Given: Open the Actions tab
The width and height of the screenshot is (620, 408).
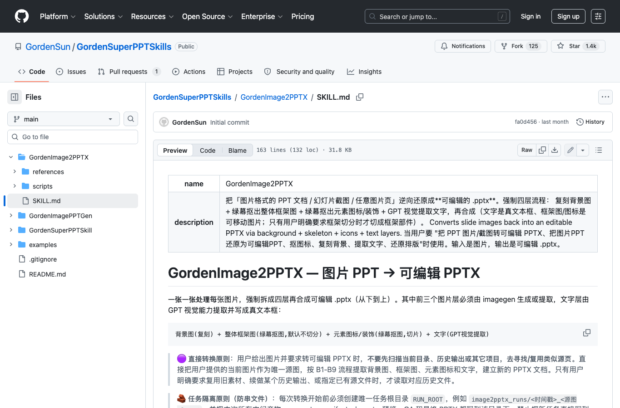Looking at the screenshot, I should point(189,72).
